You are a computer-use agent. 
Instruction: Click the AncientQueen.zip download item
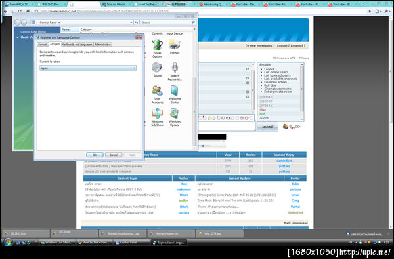(x=171, y=234)
